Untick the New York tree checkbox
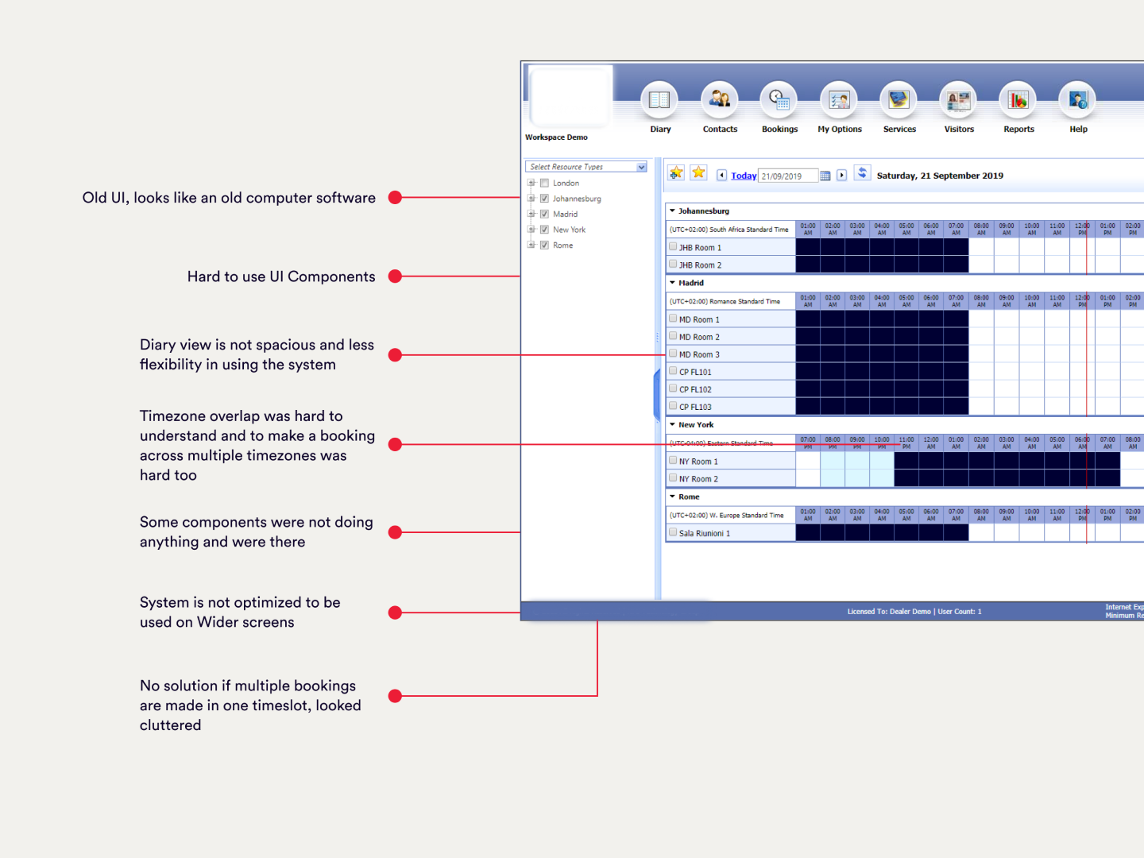This screenshot has height=858, width=1144. pos(544,230)
